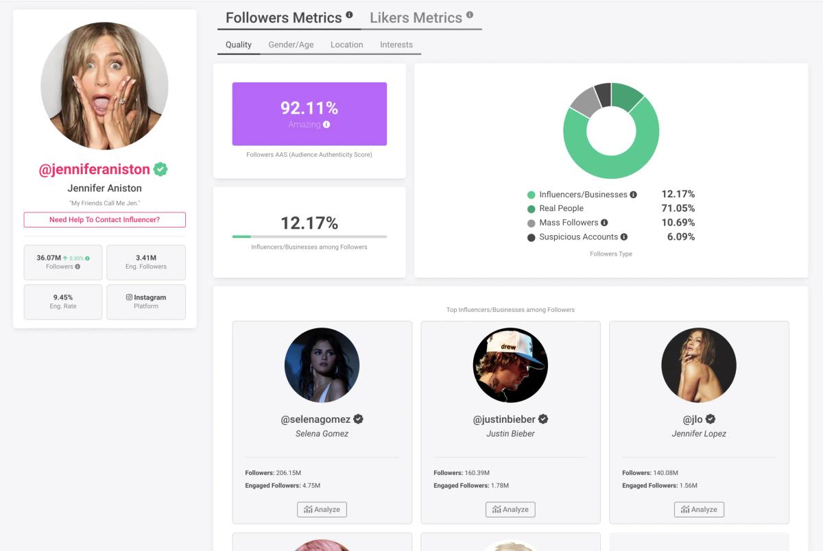Click the Instagram logo icon

129,297
